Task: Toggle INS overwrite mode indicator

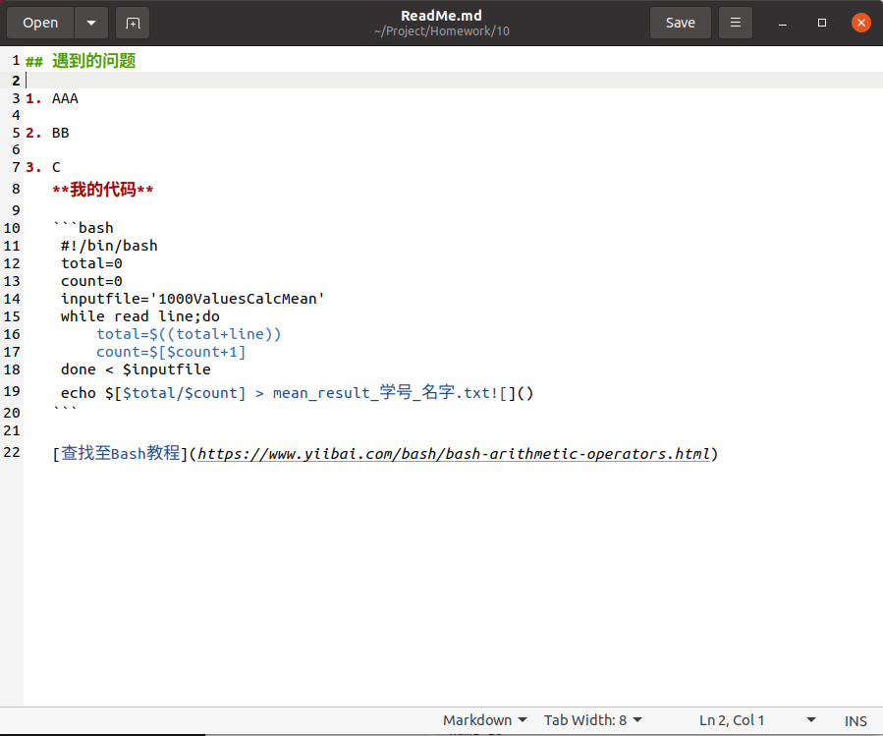Action: [x=855, y=719]
